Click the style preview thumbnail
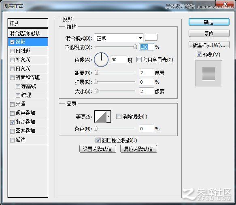Image resolution: width=236 pixels, height=205 pixels. coord(208,73)
